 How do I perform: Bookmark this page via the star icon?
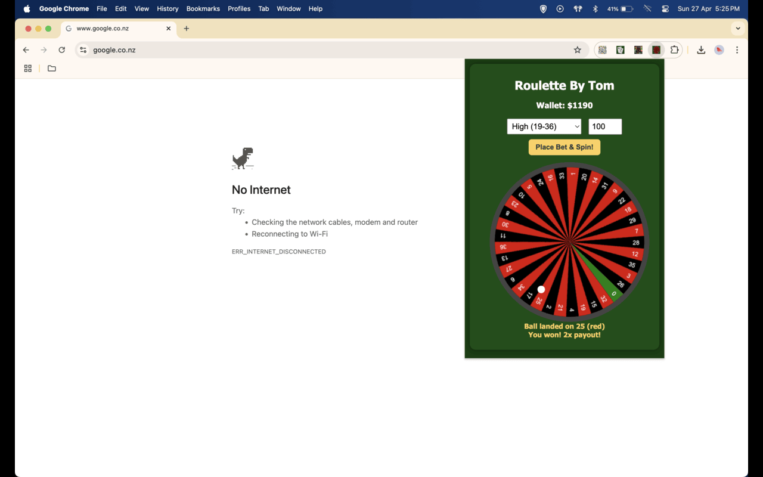pyautogui.click(x=578, y=49)
